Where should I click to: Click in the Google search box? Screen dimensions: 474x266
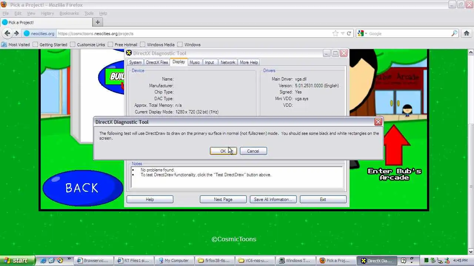click(x=409, y=33)
